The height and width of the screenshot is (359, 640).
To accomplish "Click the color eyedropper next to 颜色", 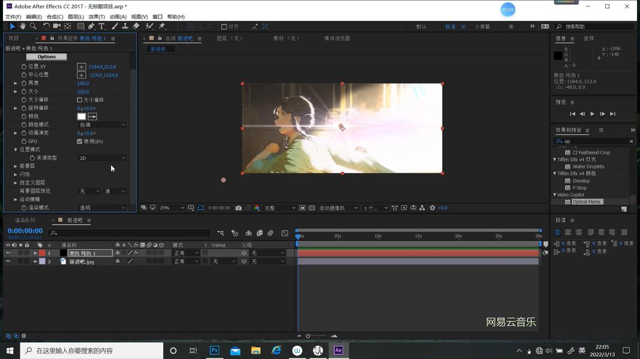I will (x=92, y=117).
